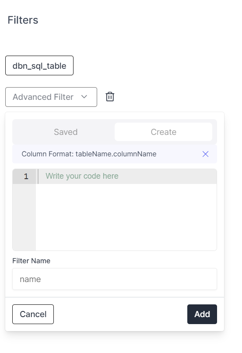The height and width of the screenshot is (353, 242).
Task: Switch to the Saved tab
Action: point(66,132)
